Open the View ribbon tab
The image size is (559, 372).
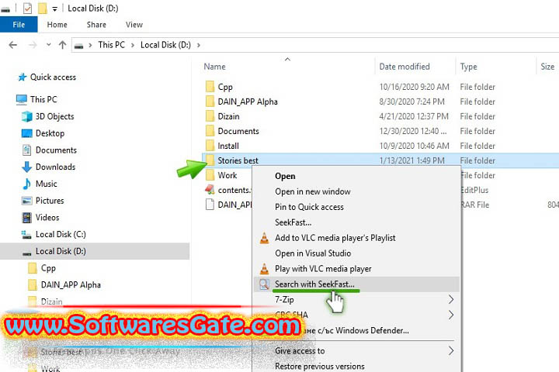coord(134,25)
